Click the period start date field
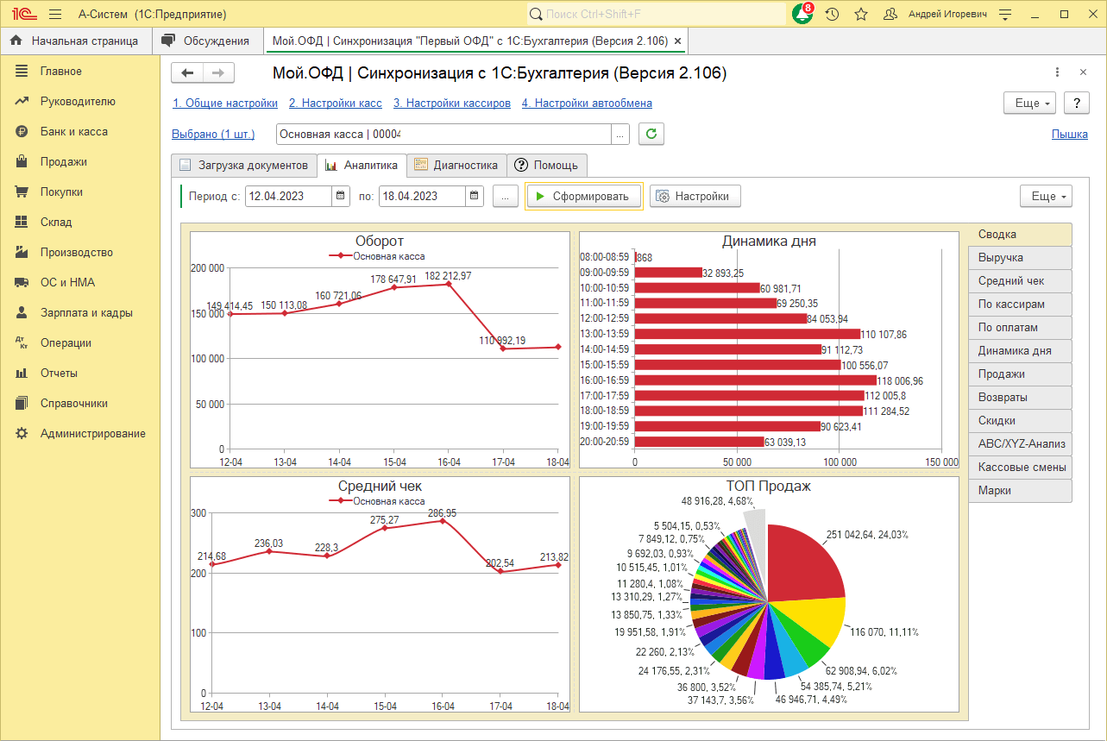The image size is (1107, 741). tap(289, 196)
